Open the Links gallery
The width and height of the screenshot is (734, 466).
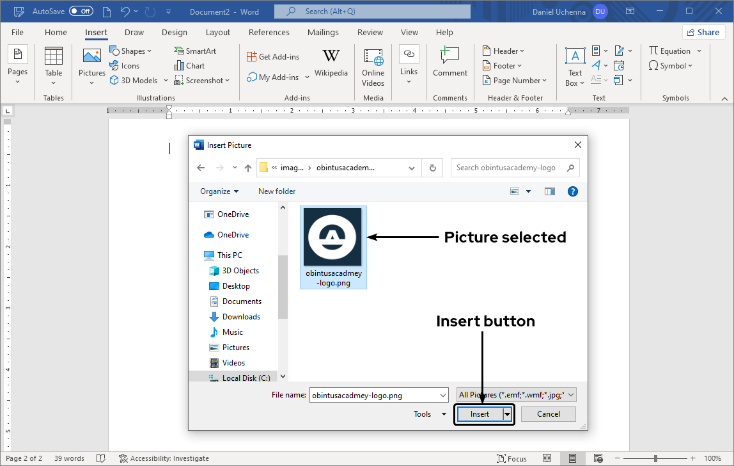tap(409, 65)
